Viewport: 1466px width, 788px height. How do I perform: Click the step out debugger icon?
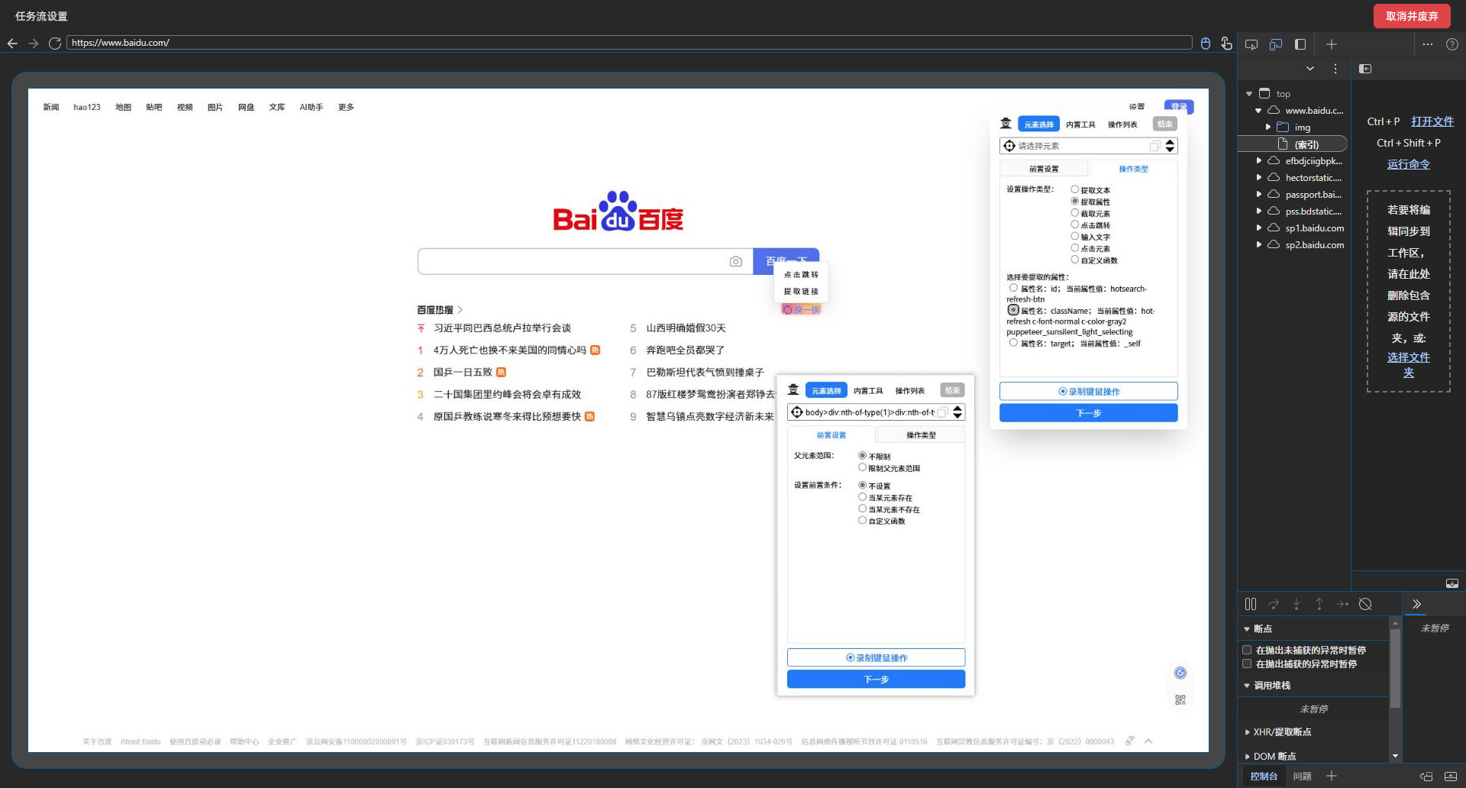coord(1319,604)
